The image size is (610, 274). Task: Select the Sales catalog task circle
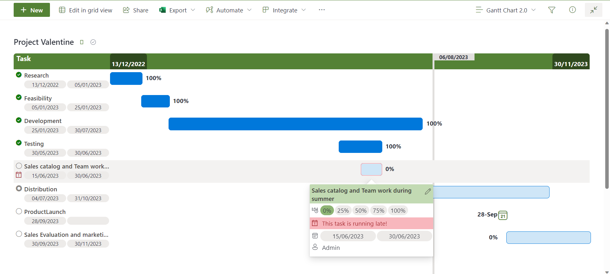click(x=19, y=166)
